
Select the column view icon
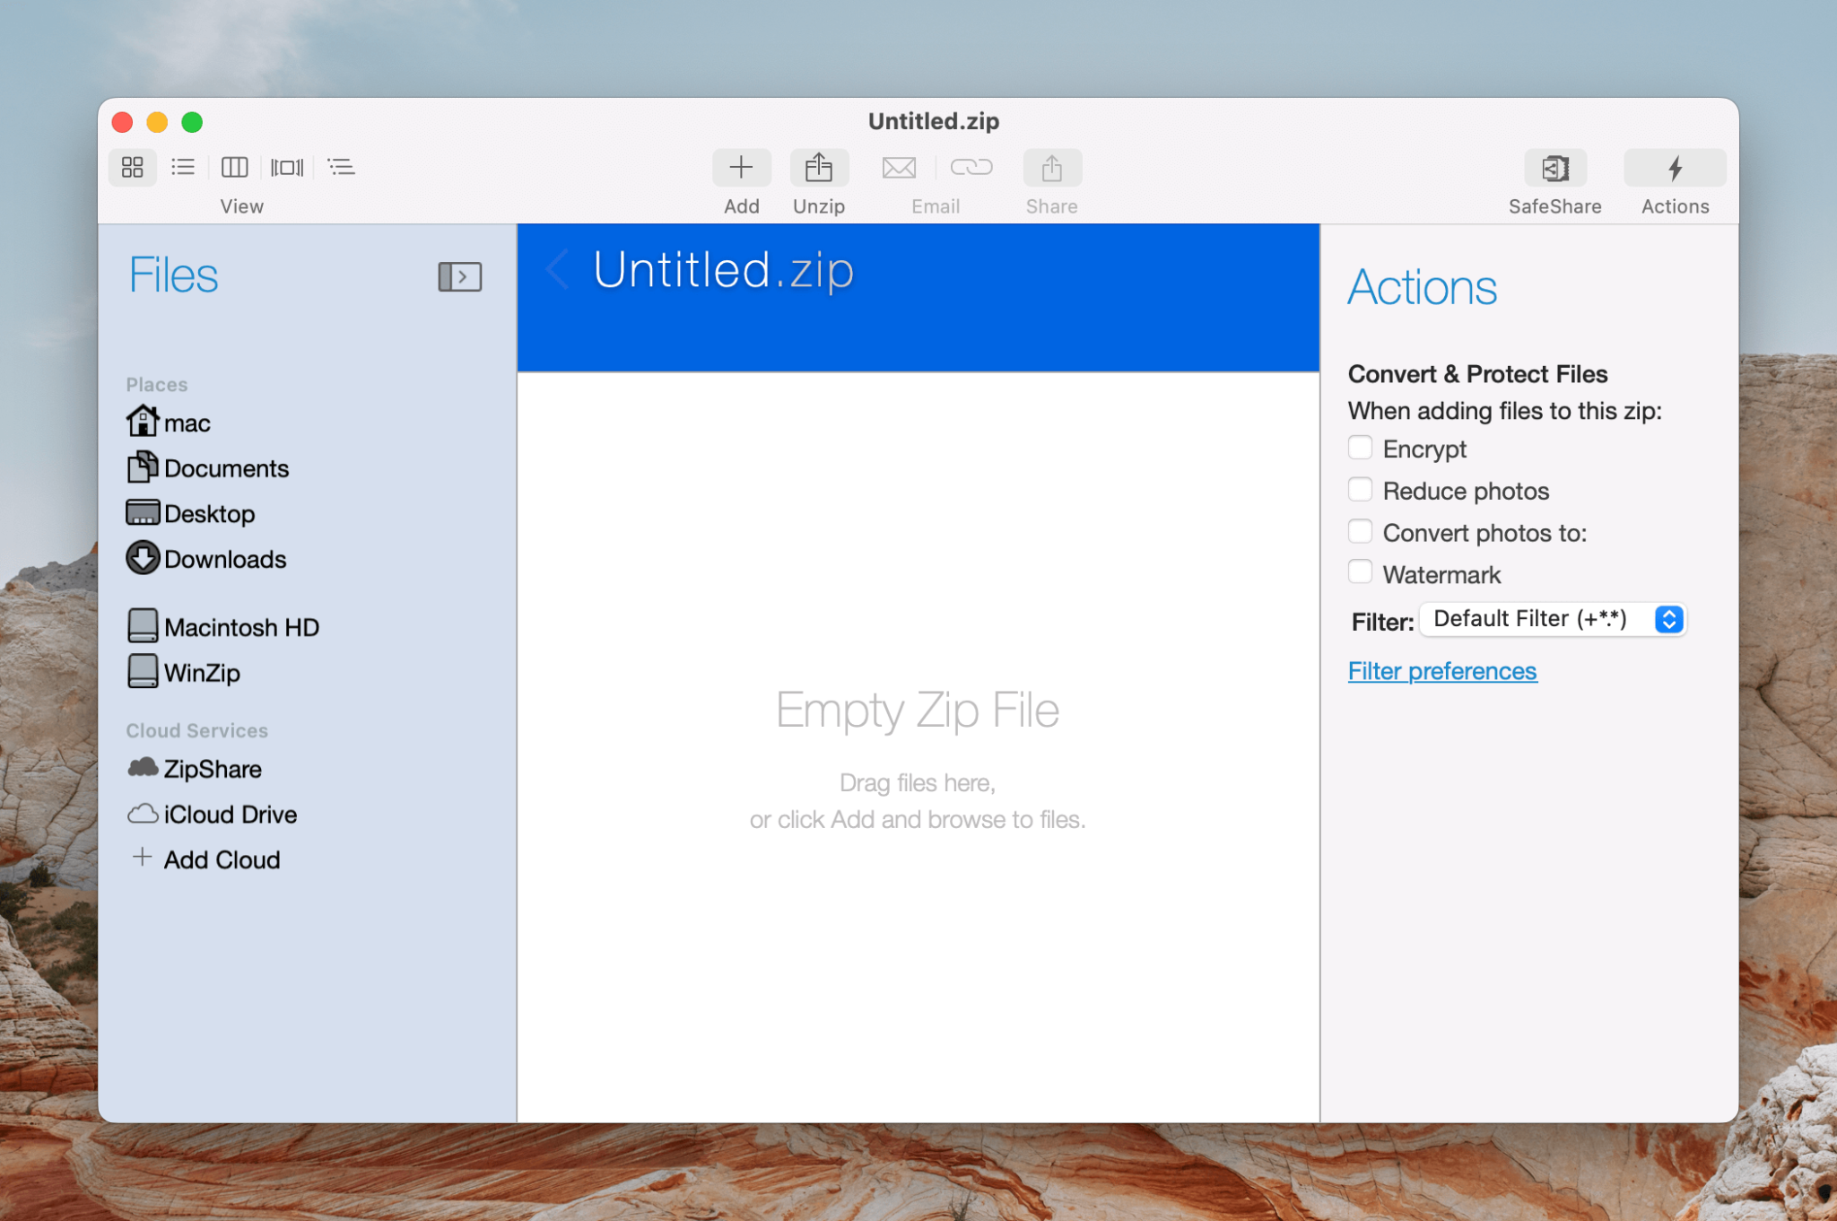coord(235,167)
